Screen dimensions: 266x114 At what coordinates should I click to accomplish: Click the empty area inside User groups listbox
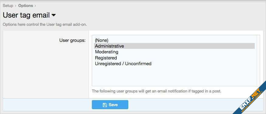(174, 76)
